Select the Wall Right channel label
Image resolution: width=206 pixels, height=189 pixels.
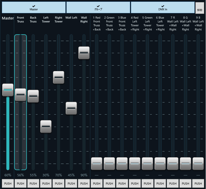[x=84, y=19]
